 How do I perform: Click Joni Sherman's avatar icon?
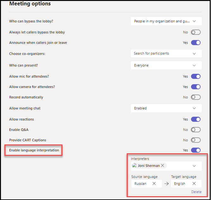pos(135,166)
